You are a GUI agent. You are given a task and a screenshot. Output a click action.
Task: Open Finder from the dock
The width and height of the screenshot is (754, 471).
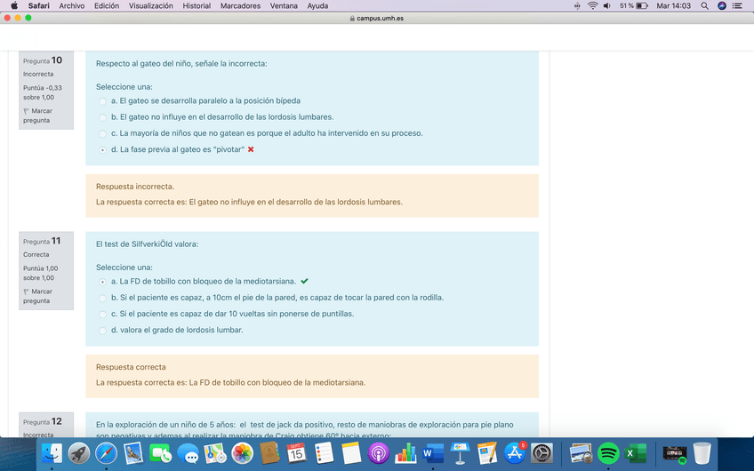pyautogui.click(x=52, y=454)
